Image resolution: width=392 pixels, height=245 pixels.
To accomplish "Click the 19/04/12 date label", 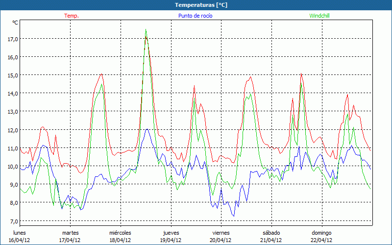I will coord(171,240).
